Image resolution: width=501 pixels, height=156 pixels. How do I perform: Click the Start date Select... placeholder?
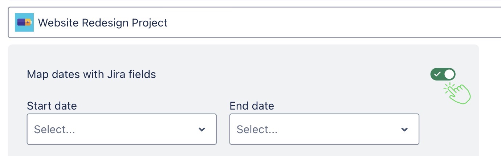[x=54, y=130]
